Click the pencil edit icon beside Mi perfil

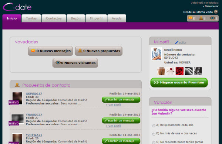tap(176, 42)
